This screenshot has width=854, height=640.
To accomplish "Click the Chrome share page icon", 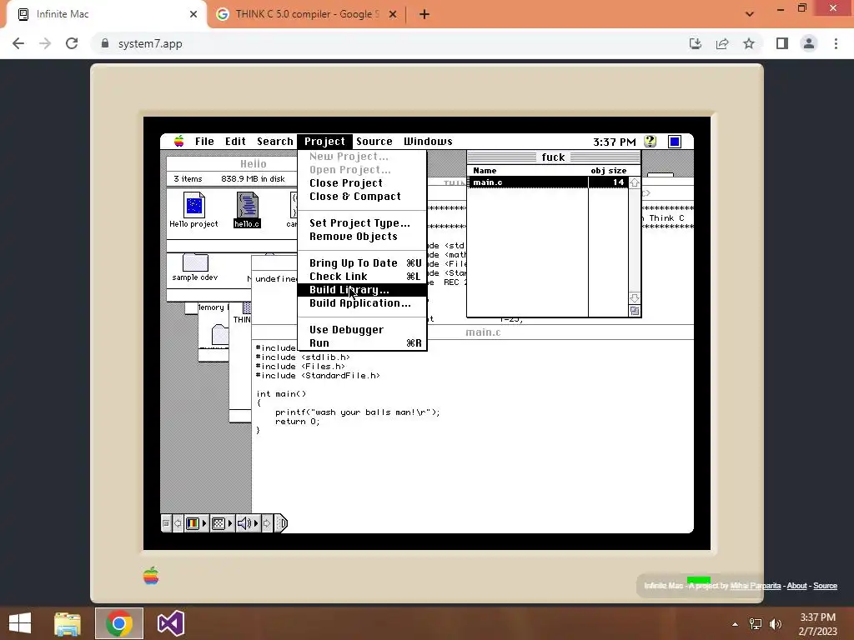I will (722, 43).
